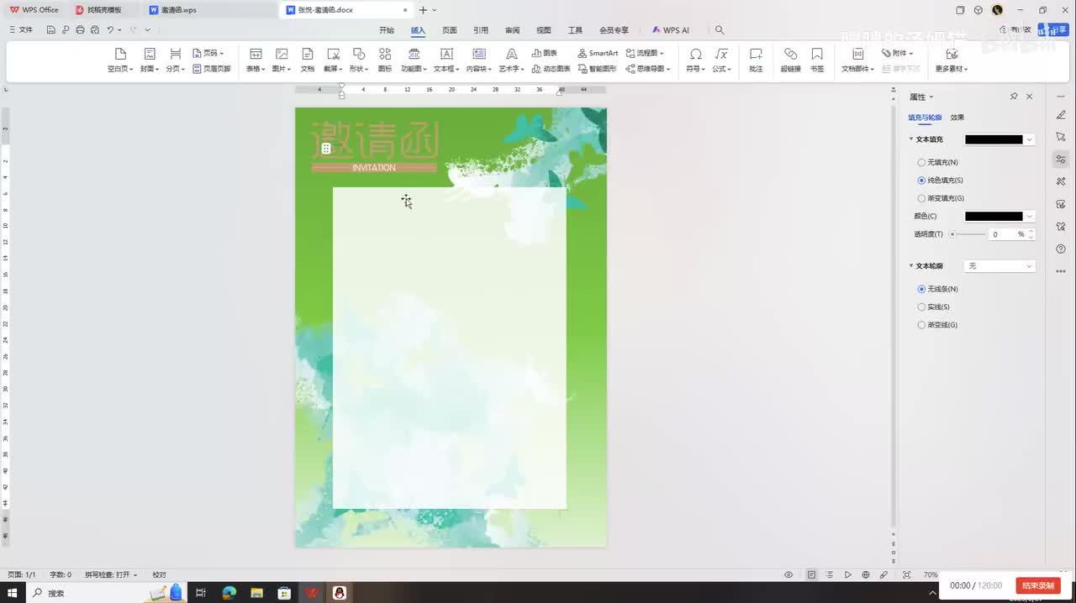Viewport: 1076px width, 603px height.
Task: Open the 文件 menu
Action: (x=21, y=29)
